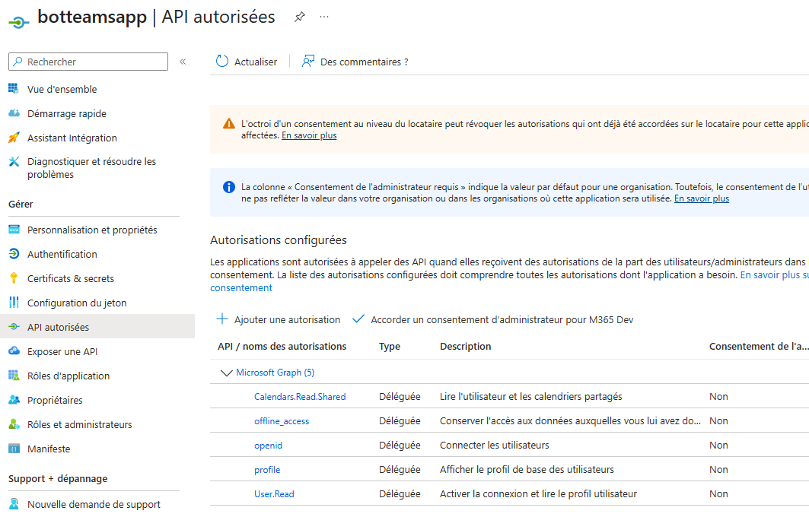Click the Des commentaires feedback icon
Viewport: 809px width, 517px height.
pos(308,62)
